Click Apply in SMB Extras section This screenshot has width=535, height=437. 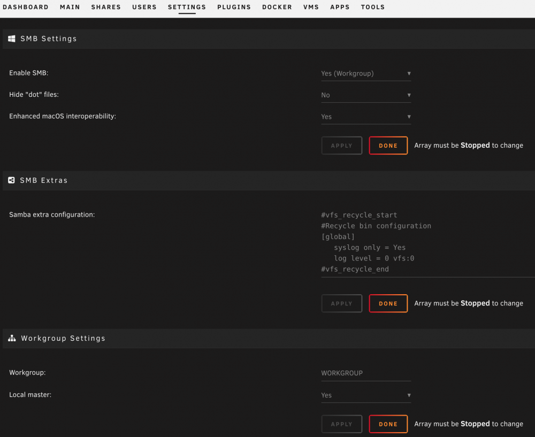[x=341, y=304]
